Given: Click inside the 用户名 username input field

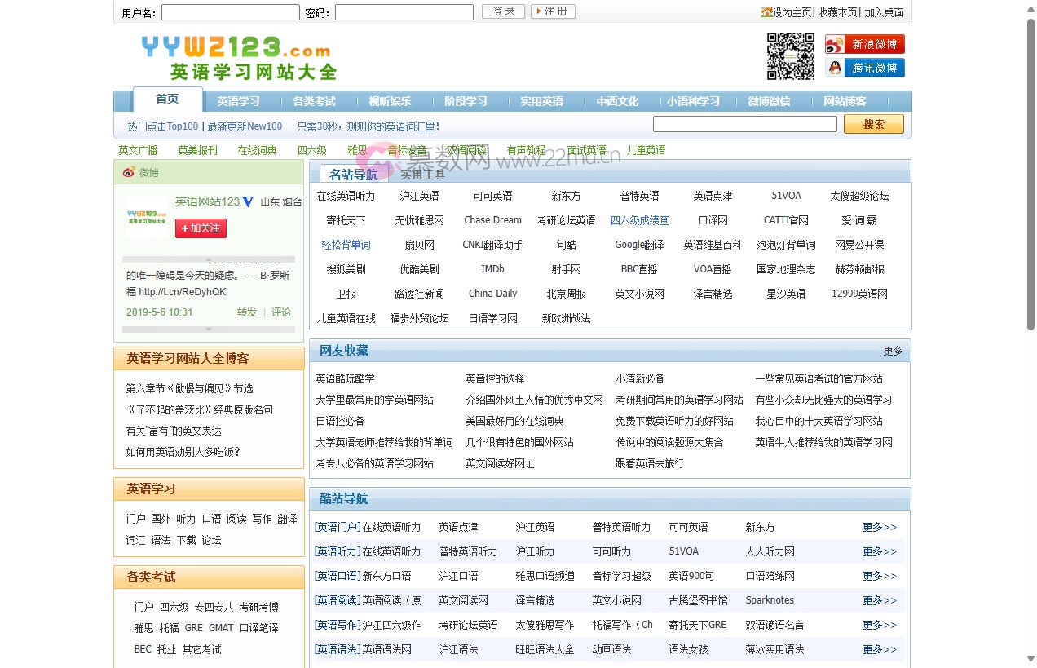Looking at the screenshot, I should pos(229,11).
